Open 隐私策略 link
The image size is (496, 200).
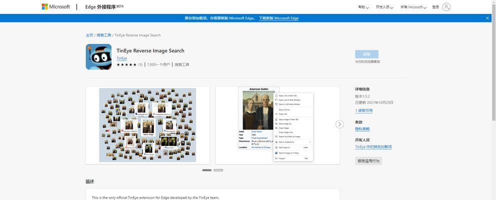[362, 129]
